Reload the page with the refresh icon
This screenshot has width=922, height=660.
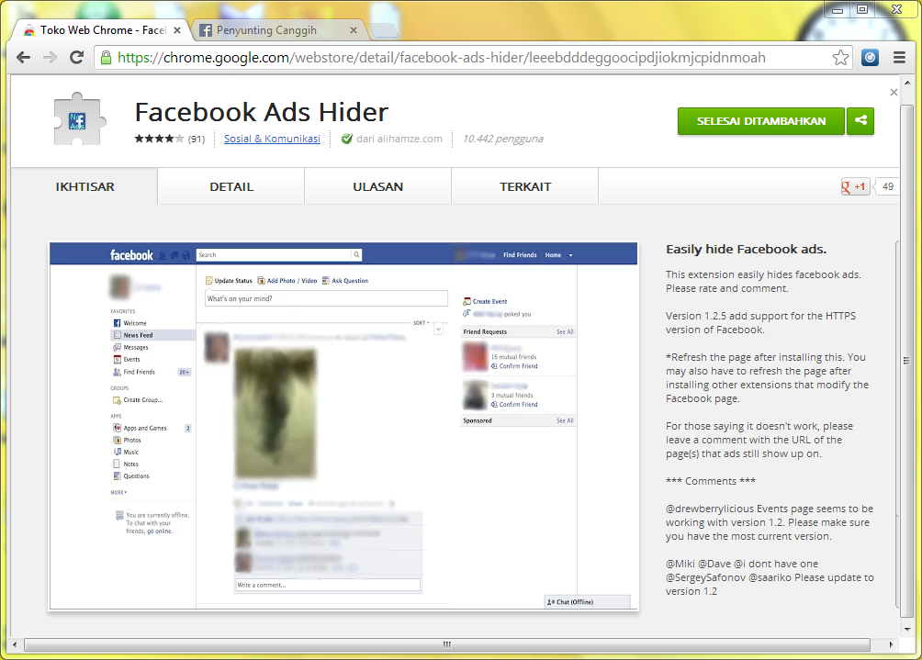[x=76, y=57]
